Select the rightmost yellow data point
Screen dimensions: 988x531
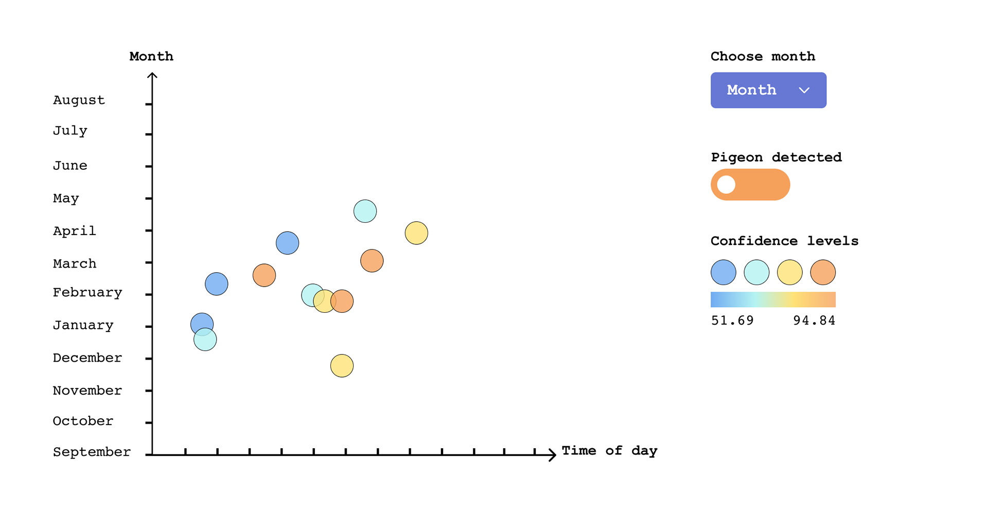coord(416,233)
